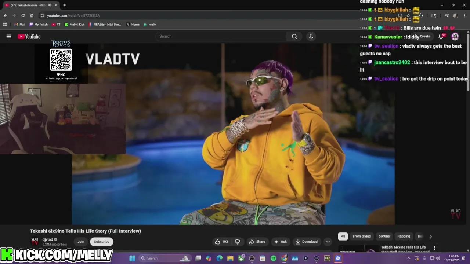The image size is (470, 264).
Task: View site information icon in address bar
Action: click(42, 15)
